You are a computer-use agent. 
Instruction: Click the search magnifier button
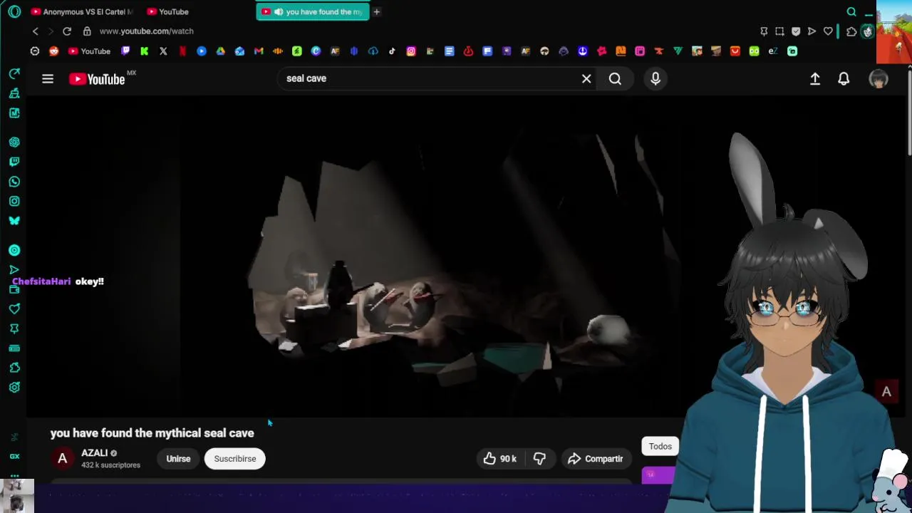(615, 79)
